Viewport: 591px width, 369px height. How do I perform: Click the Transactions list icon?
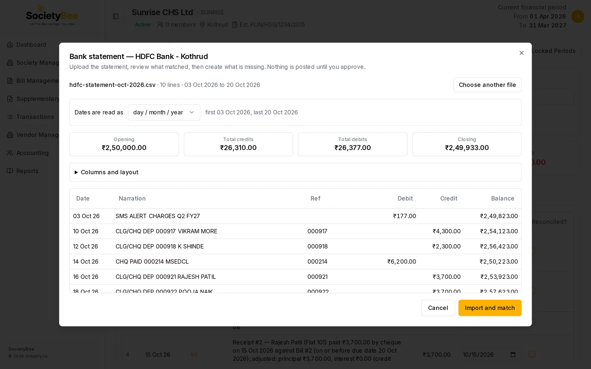coord(10,117)
